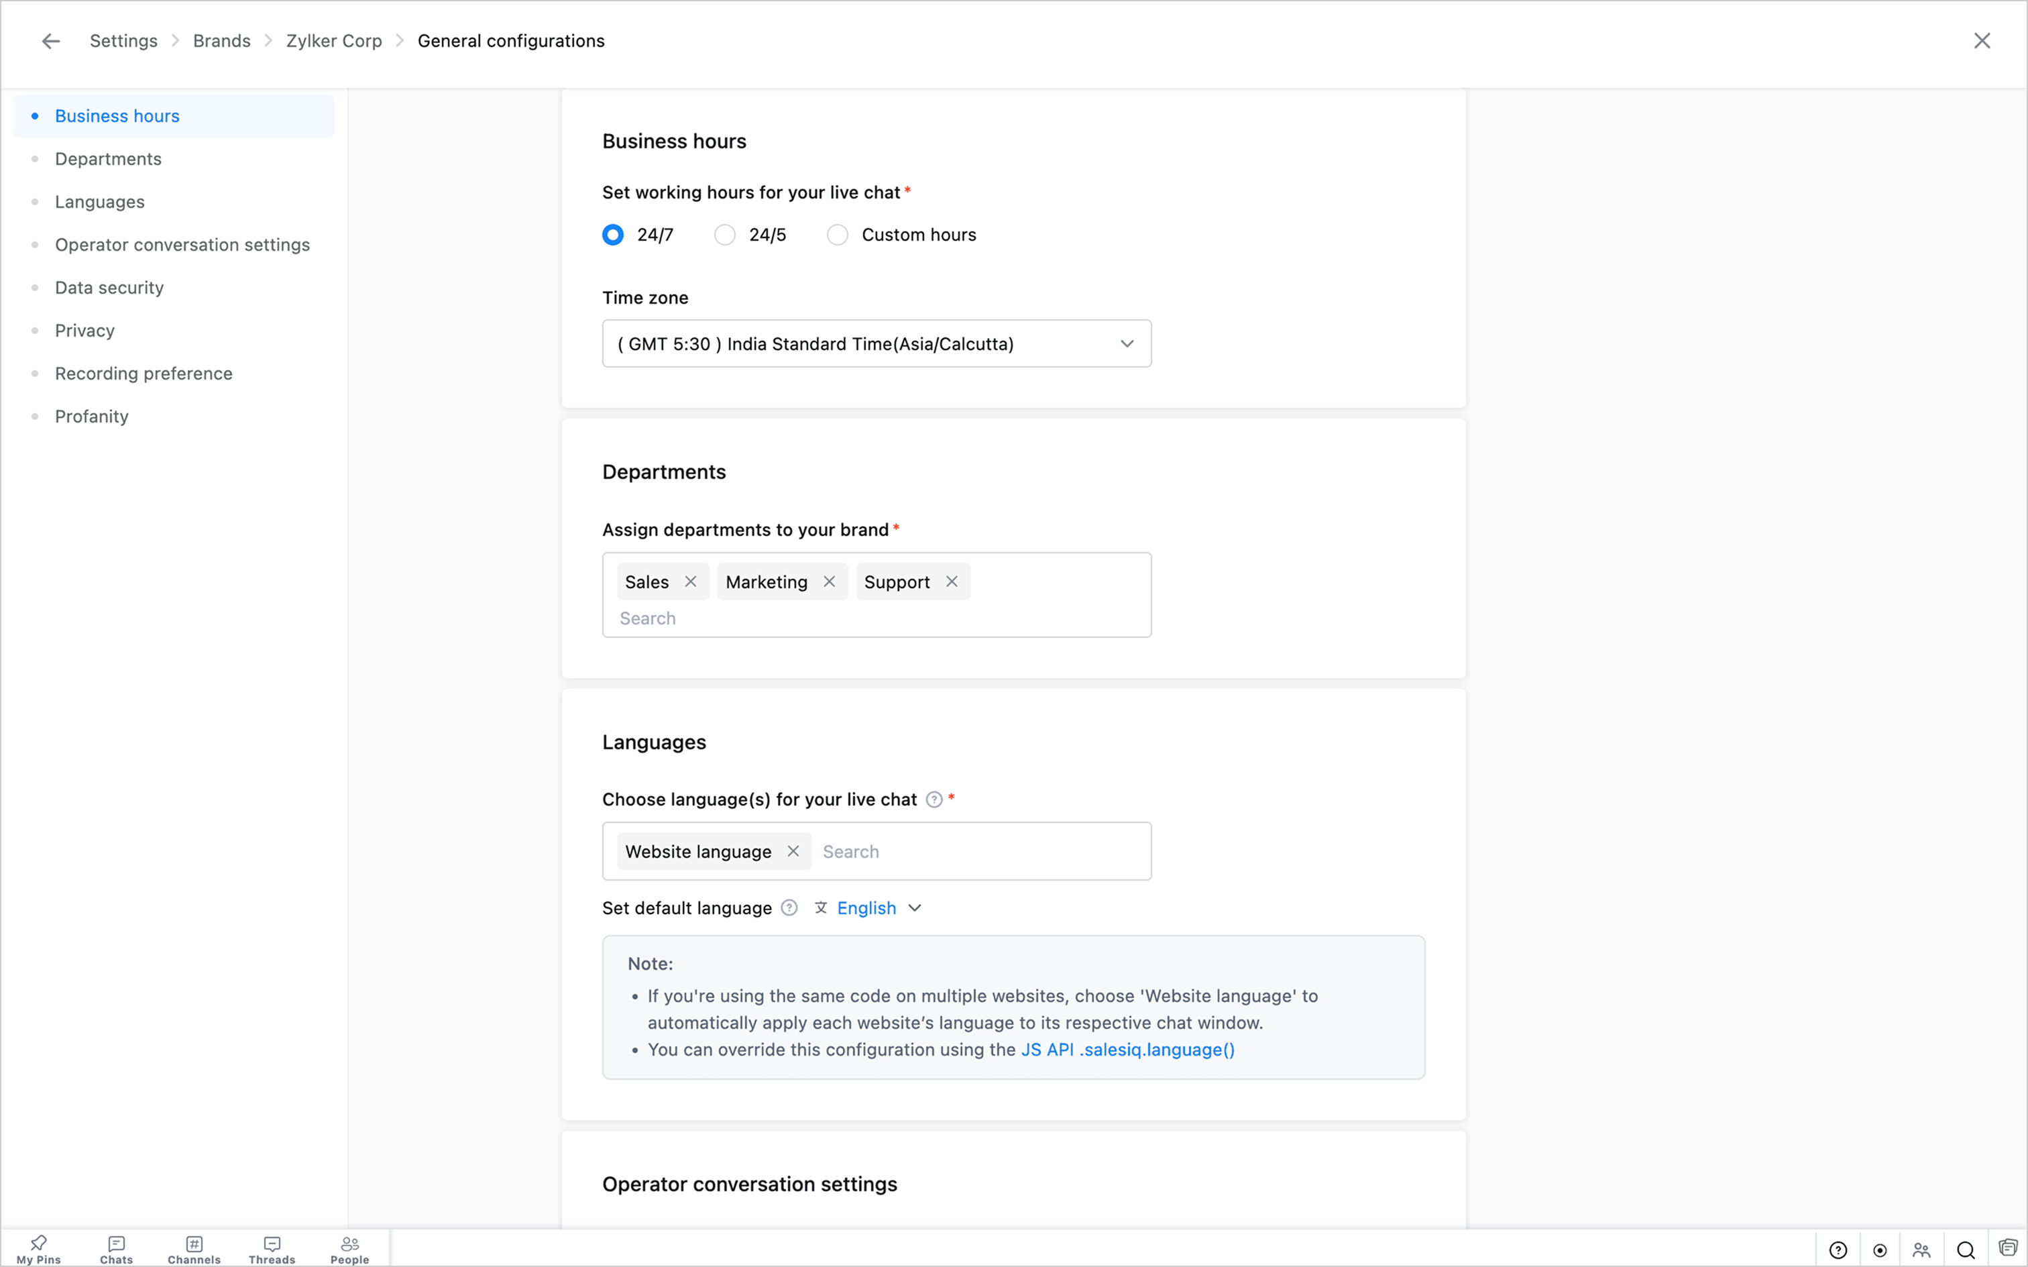This screenshot has height=1267, width=2028.
Task: Expand the Time zone dropdown
Action: click(x=877, y=343)
